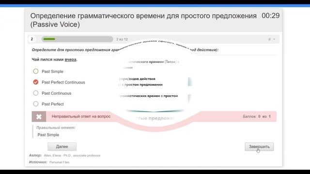Click the 'Правильный ответ:' label
This screenshot has width=310, height=174.
point(56,128)
